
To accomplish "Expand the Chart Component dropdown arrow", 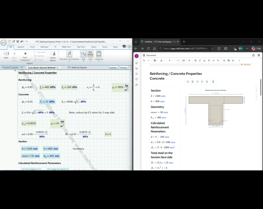I will click(x=31, y=59).
